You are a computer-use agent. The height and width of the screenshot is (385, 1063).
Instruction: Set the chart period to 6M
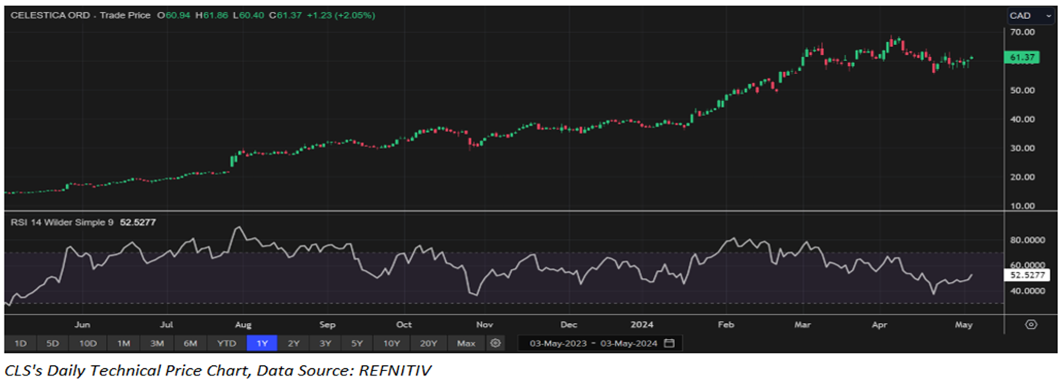click(190, 343)
